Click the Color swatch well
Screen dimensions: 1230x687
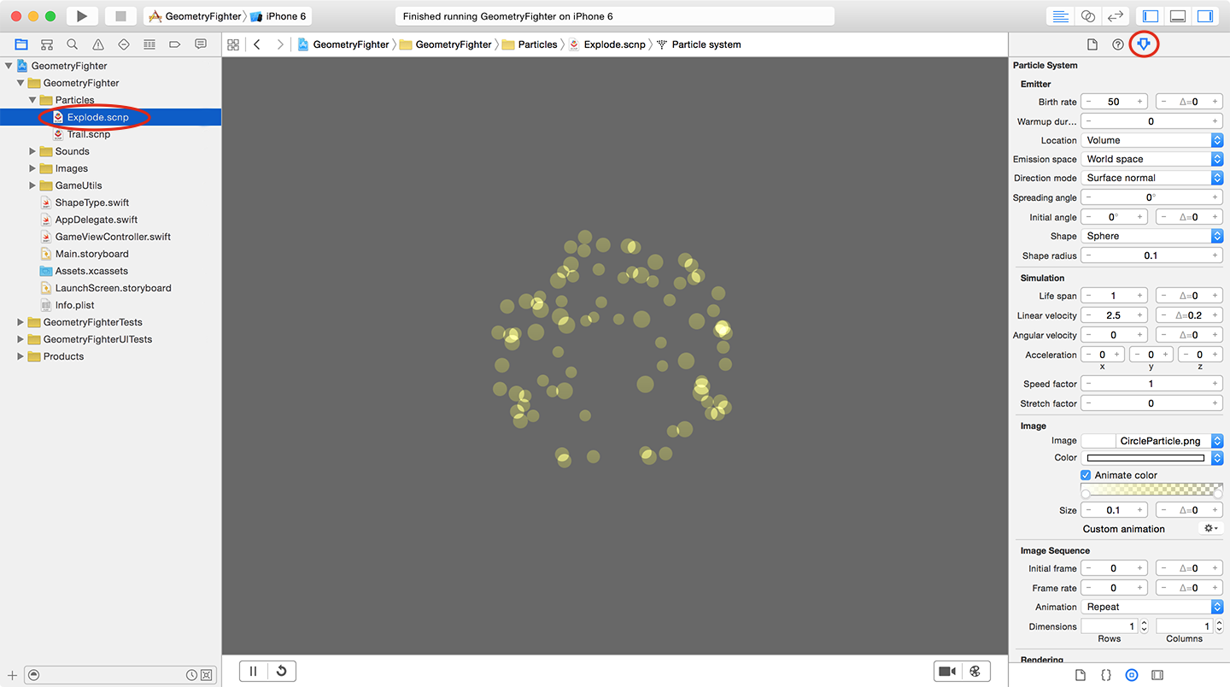pos(1145,458)
